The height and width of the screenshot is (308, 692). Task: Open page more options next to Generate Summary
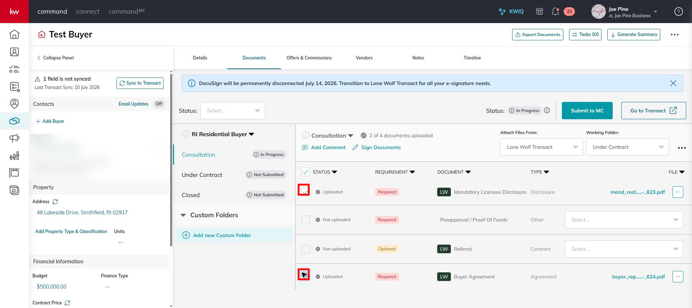coord(675,35)
